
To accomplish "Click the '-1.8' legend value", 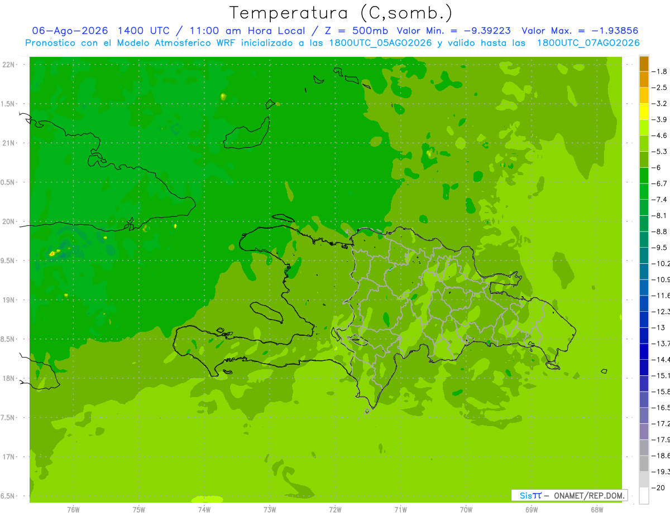I will click(x=660, y=71).
